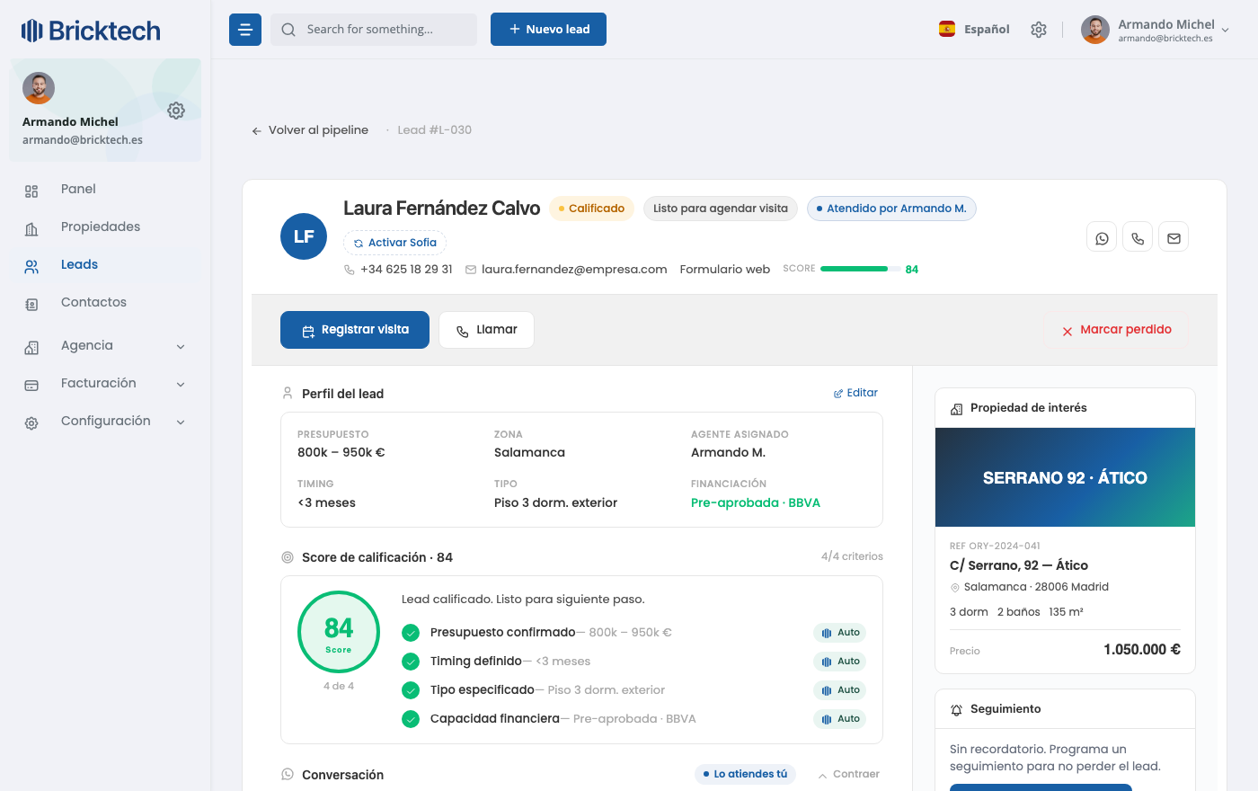
Task: Click the Configuración gear icon in sidebar
Action: (31, 422)
